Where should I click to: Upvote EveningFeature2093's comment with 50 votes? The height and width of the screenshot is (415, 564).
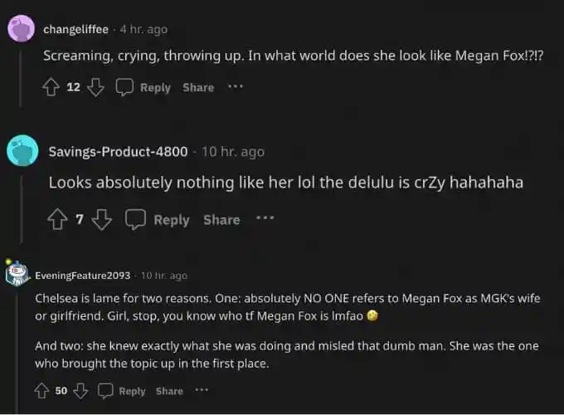point(41,391)
